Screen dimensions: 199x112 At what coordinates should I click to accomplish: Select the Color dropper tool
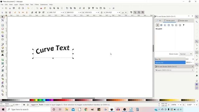[2, 67]
